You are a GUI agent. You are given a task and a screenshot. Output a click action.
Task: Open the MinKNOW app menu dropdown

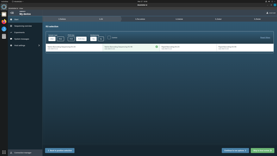[x=18, y=1]
